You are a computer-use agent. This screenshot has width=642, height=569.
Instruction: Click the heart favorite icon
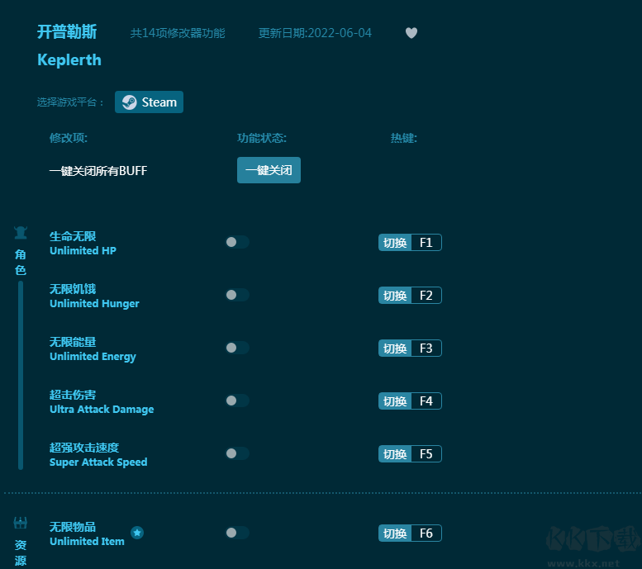point(411,33)
